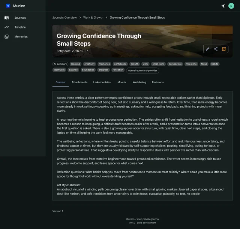The width and height of the screenshot is (240, 229).
Task: Open the Timeline sidebar item
Action: click(x=22, y=27)
